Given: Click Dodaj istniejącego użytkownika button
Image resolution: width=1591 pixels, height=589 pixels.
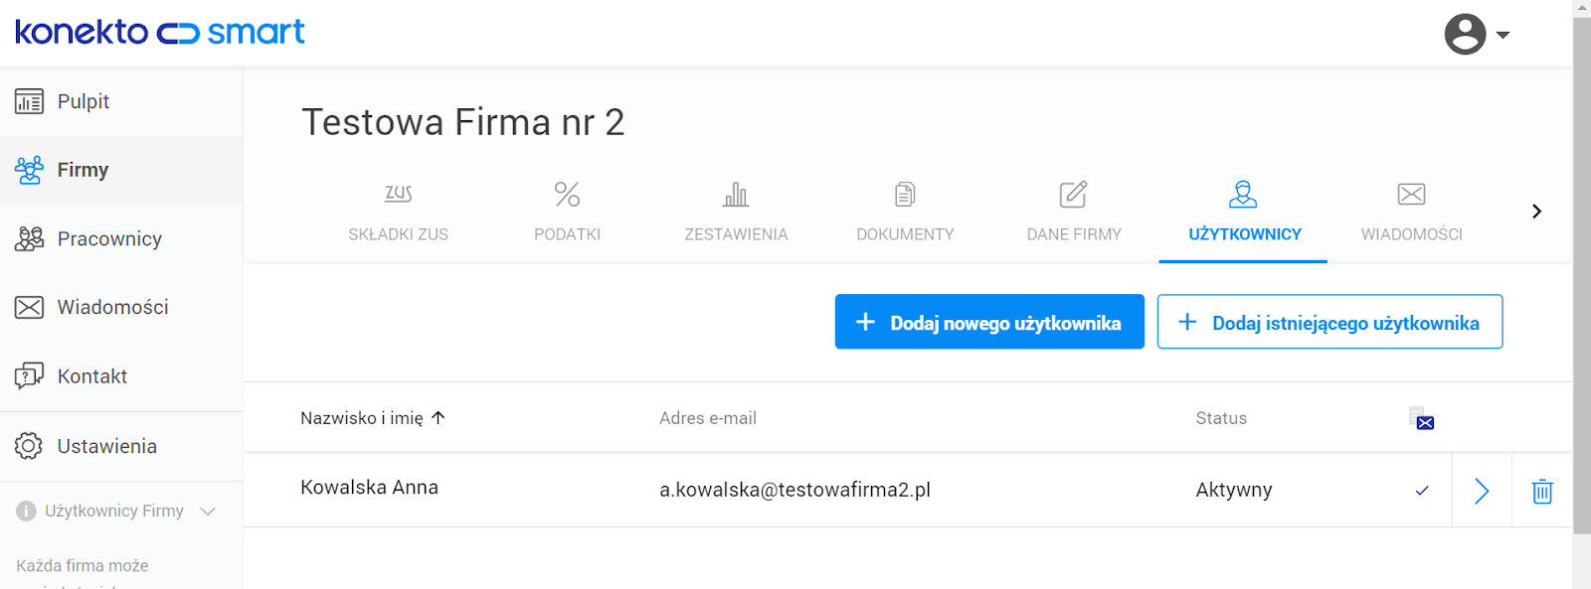Looking at the screenshot, I should click(x=1329, y=322).
